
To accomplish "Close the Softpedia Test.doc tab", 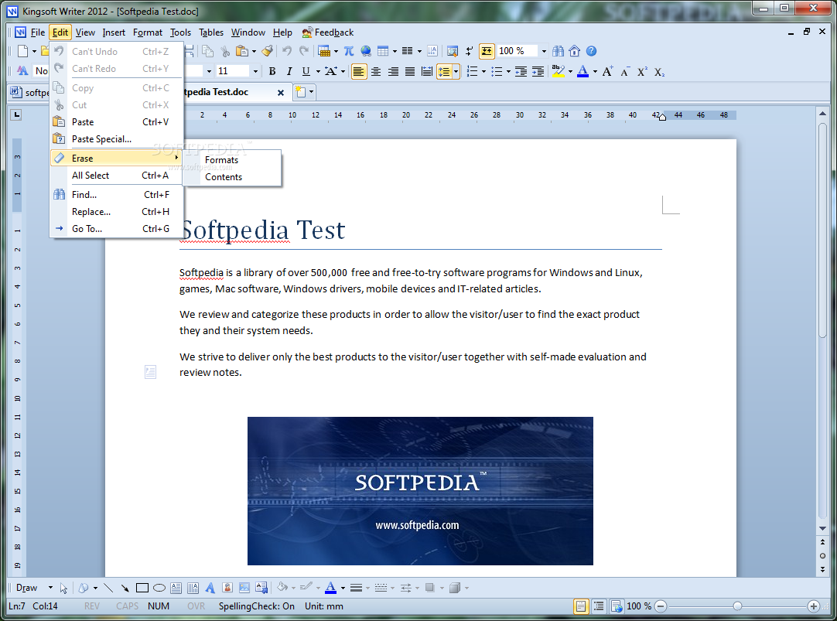I will (x=281, y=92).
